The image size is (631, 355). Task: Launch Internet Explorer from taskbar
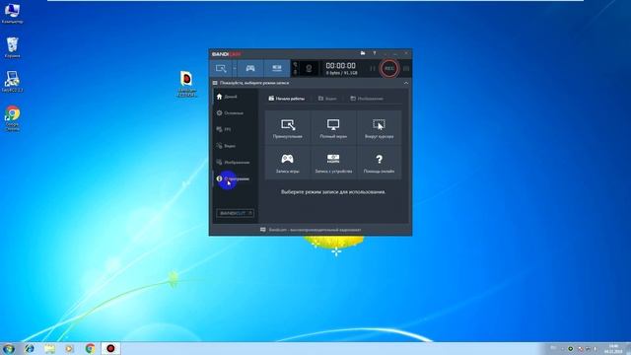click(29, 348)
